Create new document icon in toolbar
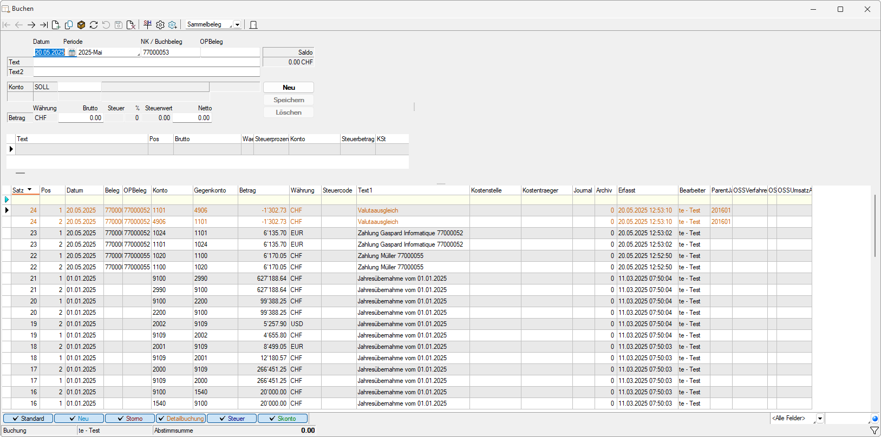Viewport: 881px width, 437px height. 56,25
